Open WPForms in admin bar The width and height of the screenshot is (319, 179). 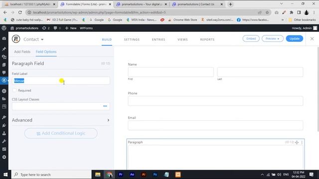pos(86,28)
